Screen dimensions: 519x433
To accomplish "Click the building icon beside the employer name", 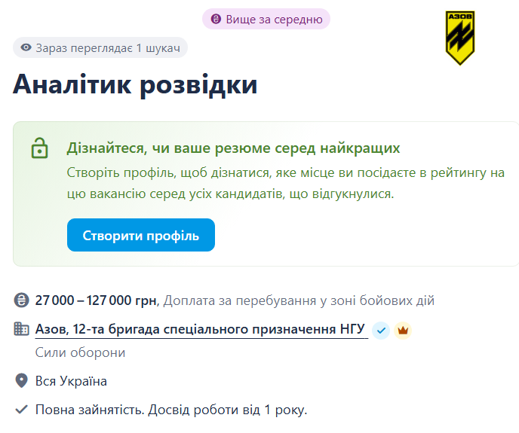I will tap(21, 329).
